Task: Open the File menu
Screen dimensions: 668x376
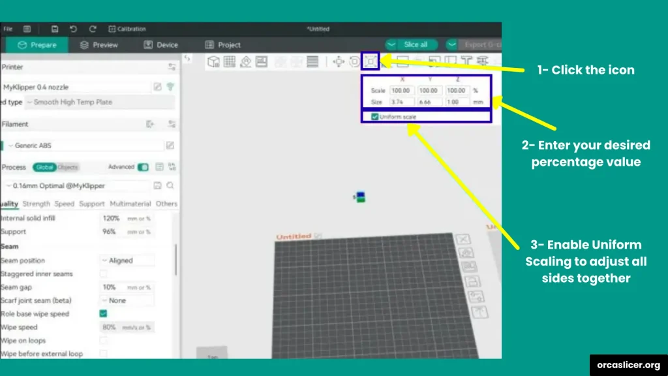Action: [x=8, y=29]
